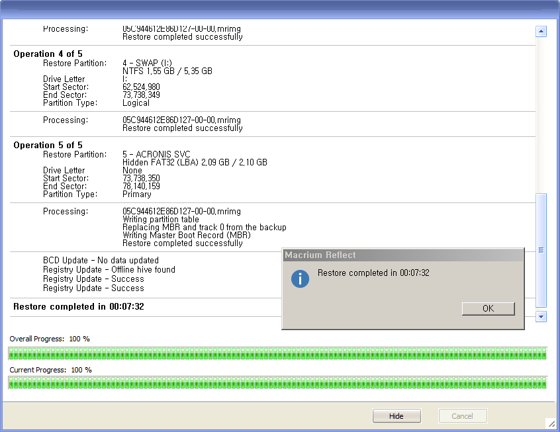The height and width of the screenshot is (432, 560).
Task: Click the scrollbar up arrow
Action: (x=541, y=31)
